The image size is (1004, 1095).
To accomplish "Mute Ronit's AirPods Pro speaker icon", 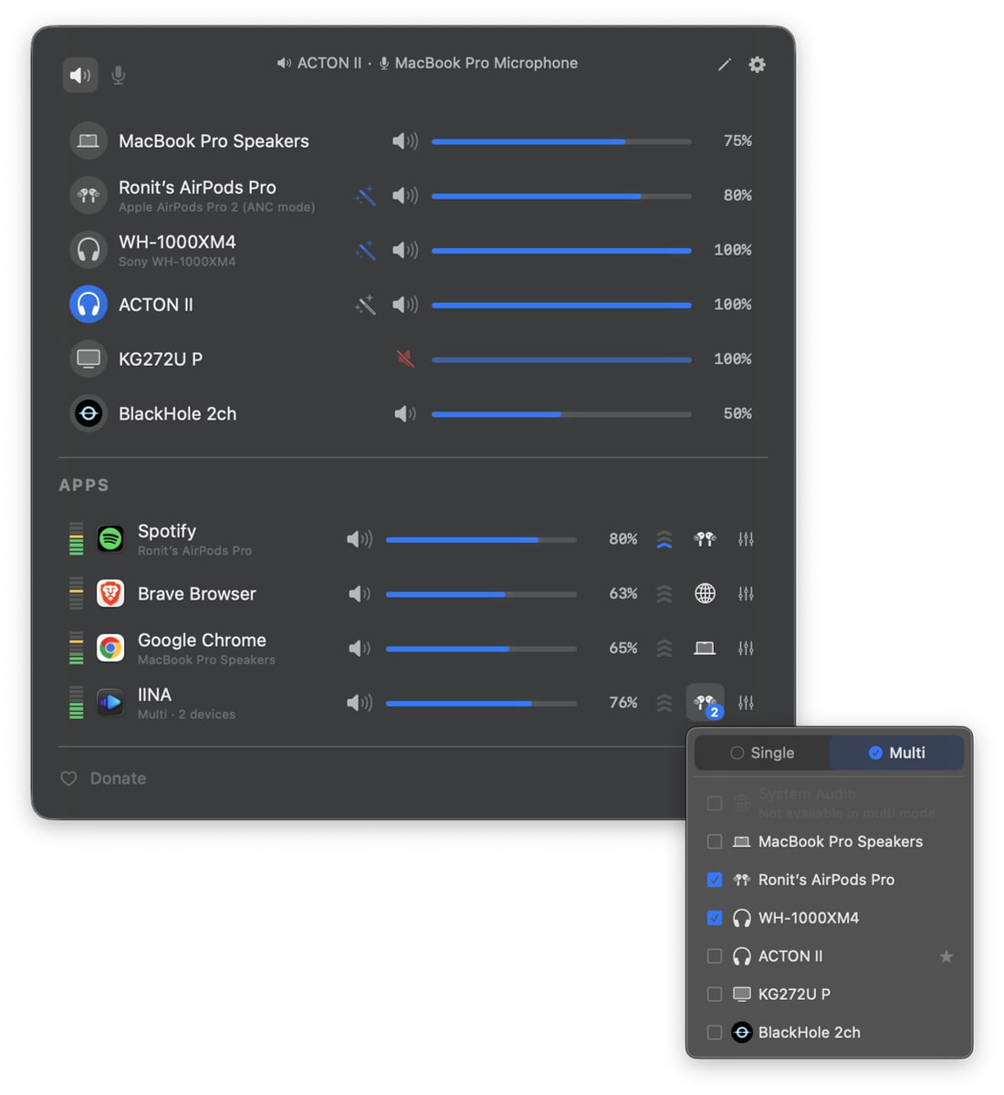I will (404, 195).
